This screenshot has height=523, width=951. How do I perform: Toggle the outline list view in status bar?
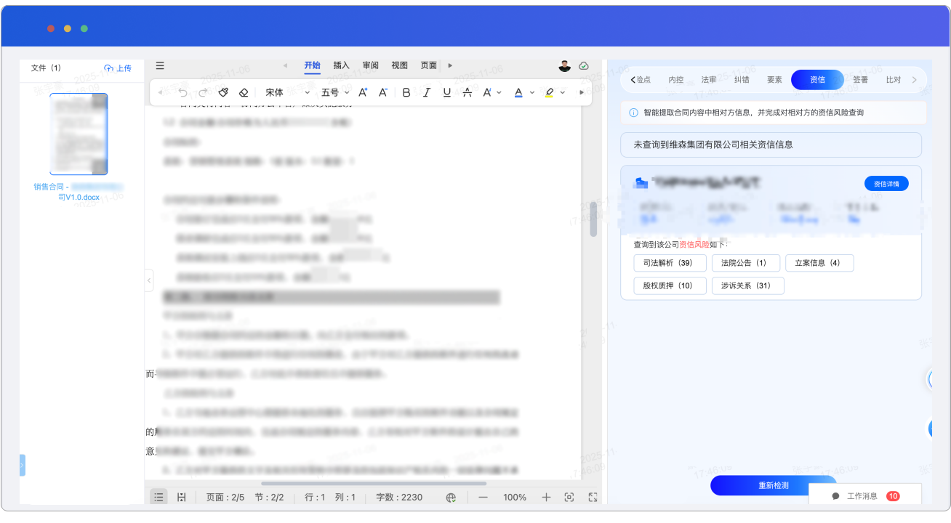[x=158, y=497]
